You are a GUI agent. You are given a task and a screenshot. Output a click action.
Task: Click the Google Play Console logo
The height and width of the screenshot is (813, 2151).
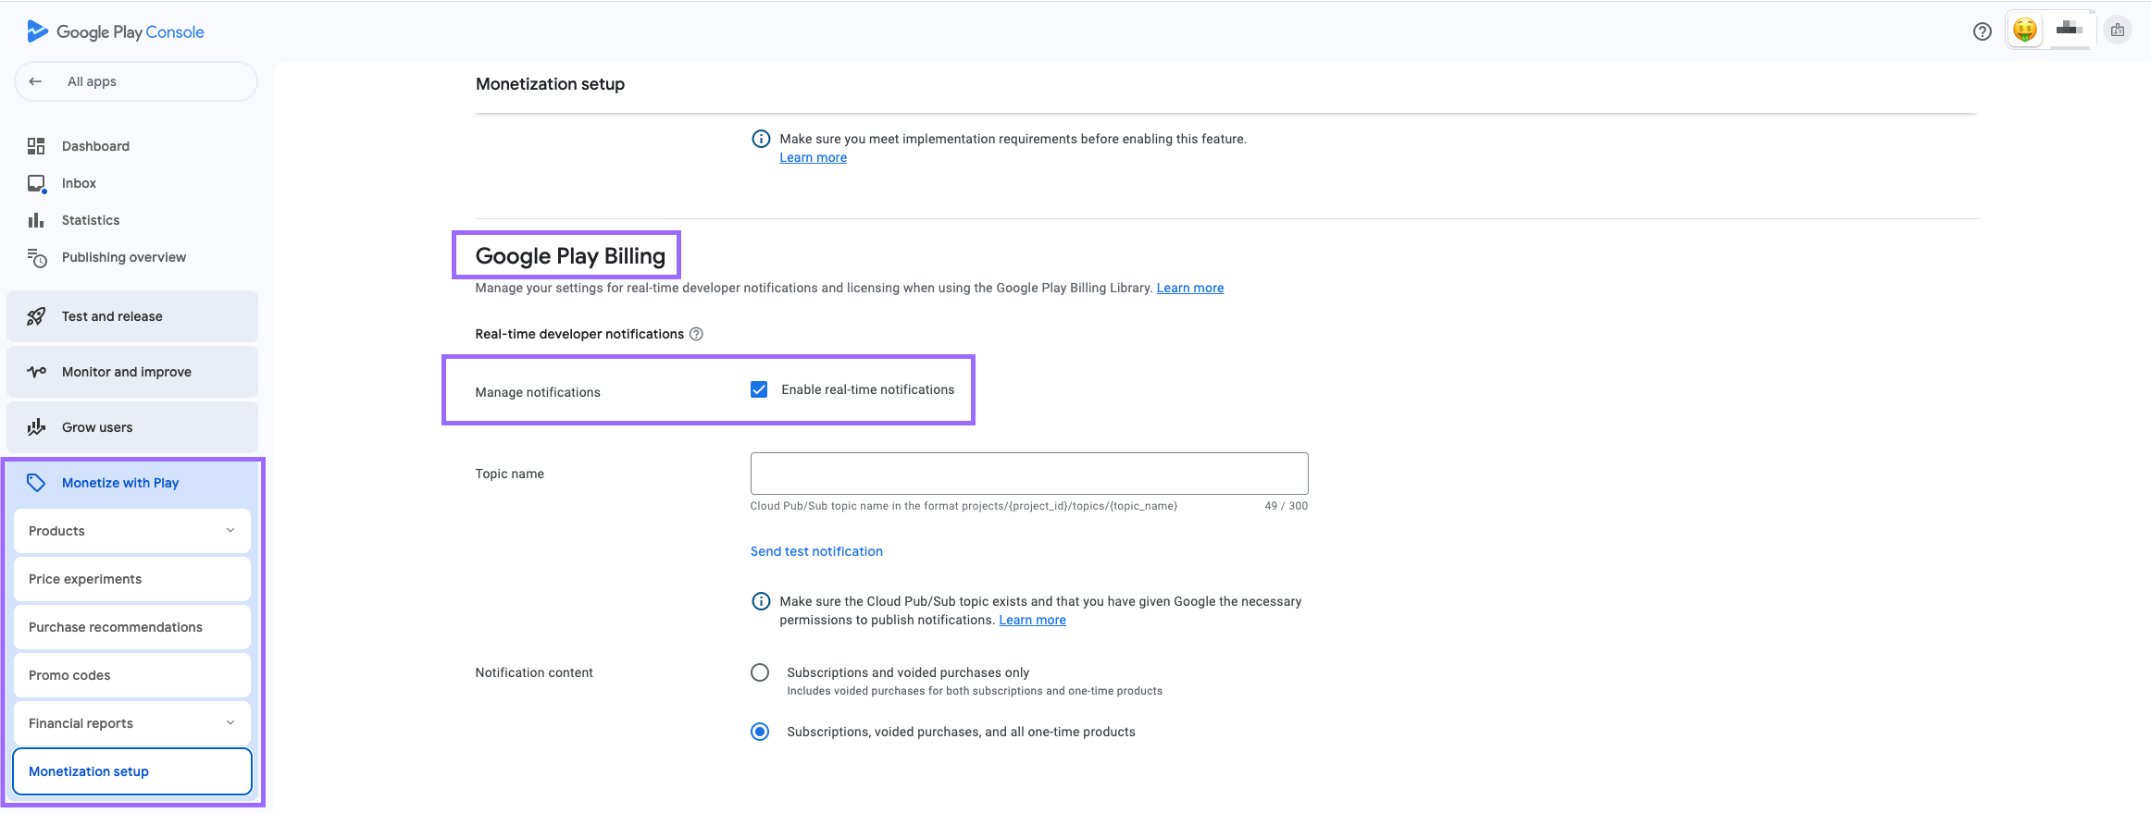(x=115, y=31)
